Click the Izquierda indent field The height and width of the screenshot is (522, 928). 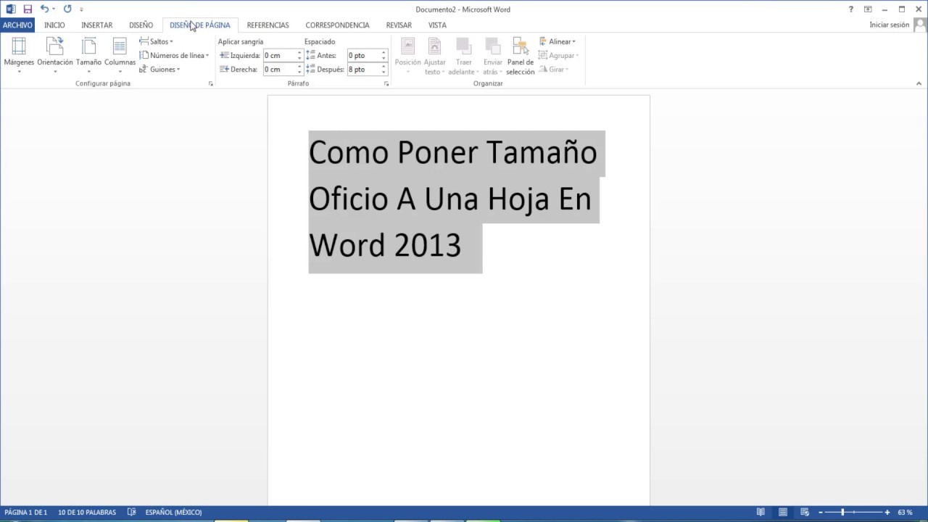[x=279, y=55]
